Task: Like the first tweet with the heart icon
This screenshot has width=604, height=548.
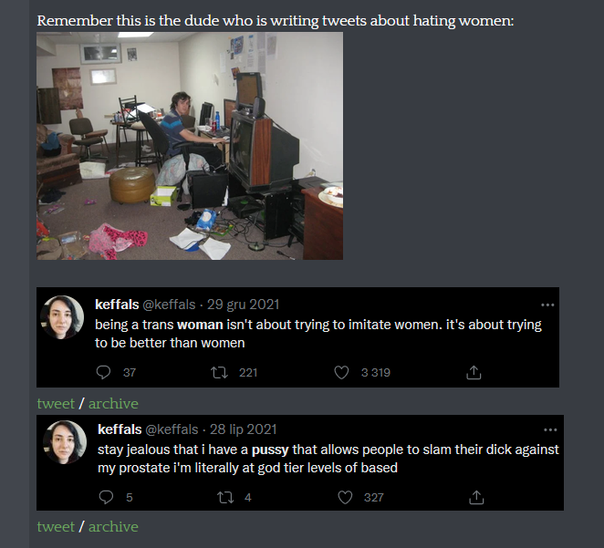Action: [341, 372]
